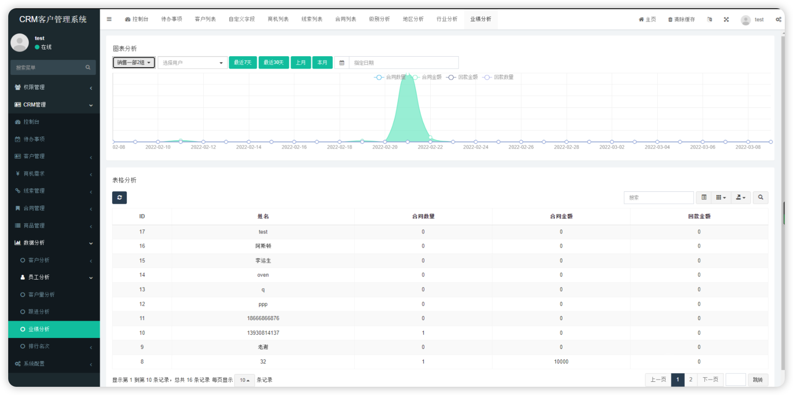The width and height of the screenshot is (793, 395).
Task: Toggle 回款数量 series in chart legend
Action: [498, 77]
